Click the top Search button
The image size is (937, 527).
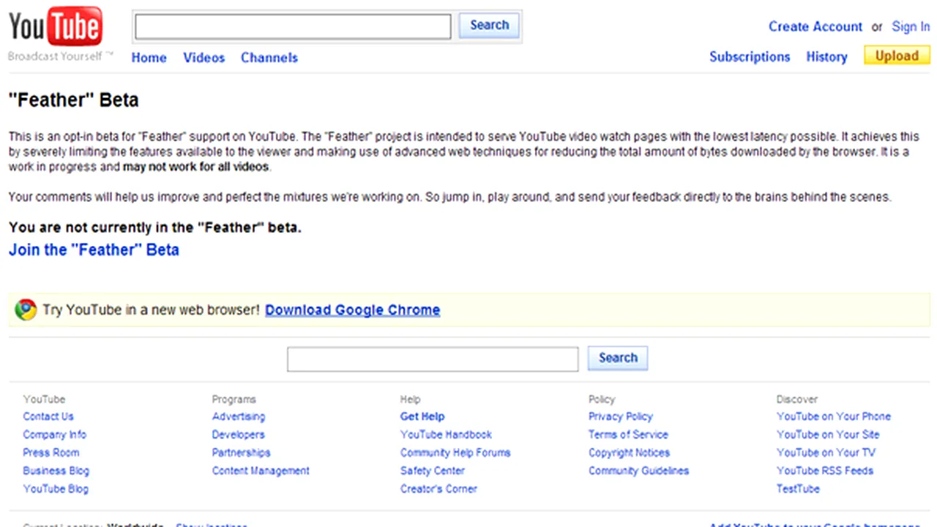click(x=489, y=25)
